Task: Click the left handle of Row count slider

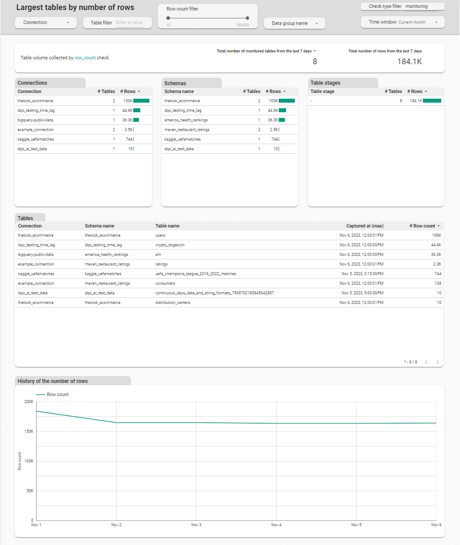Action: click(x=168, y=18)
